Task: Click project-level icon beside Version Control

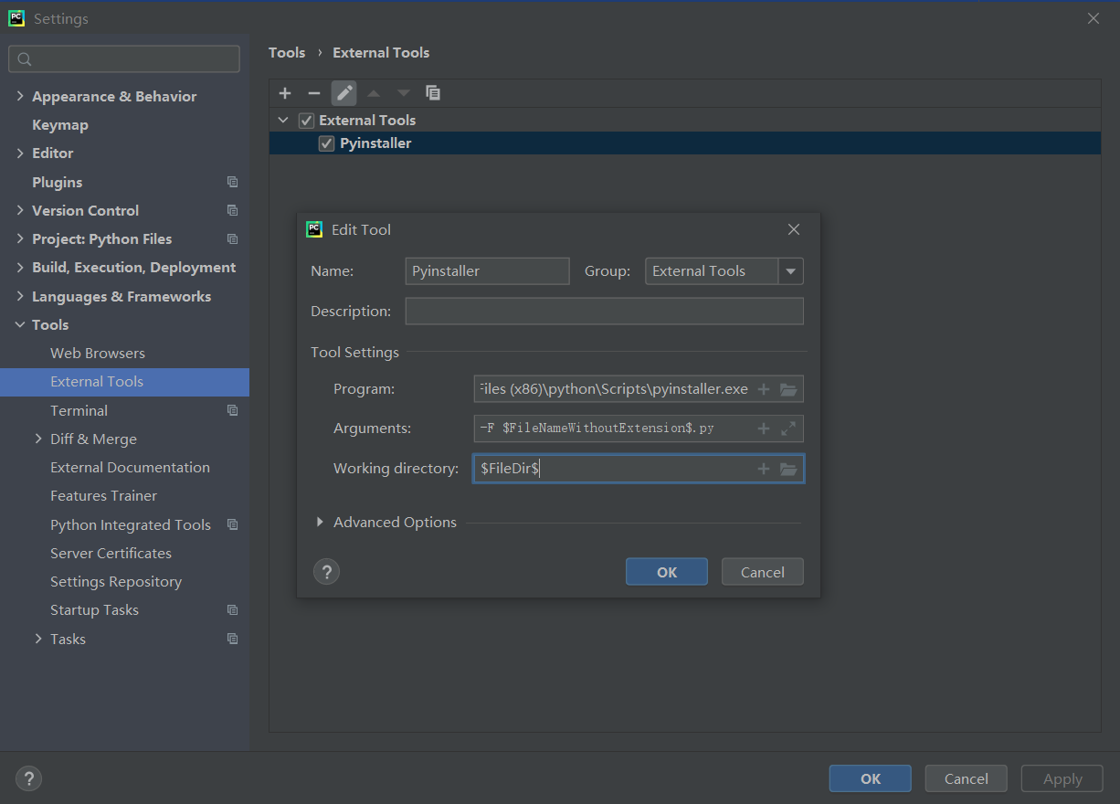Action: [x=233, y=210]
